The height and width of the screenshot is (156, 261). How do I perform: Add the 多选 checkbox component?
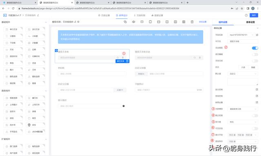point(35,63)
